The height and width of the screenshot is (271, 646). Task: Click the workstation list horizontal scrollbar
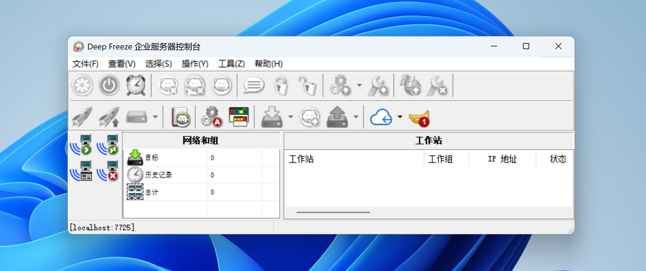[x=333, y=212]
